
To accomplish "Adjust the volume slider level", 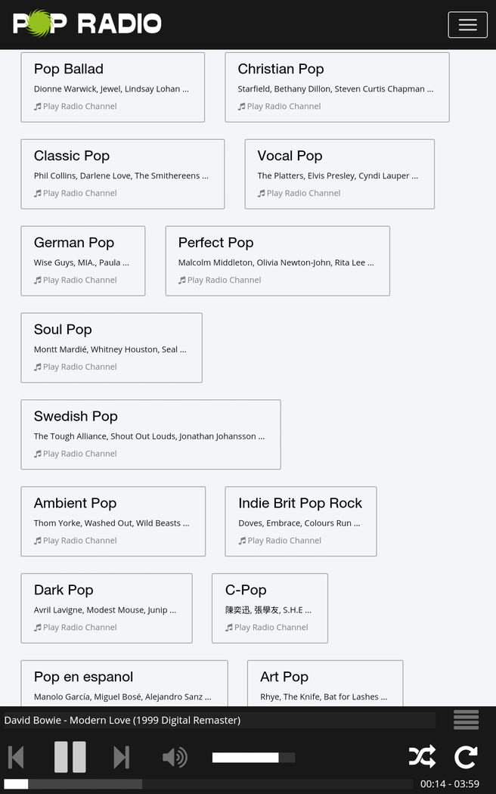I will coord(253,758).
